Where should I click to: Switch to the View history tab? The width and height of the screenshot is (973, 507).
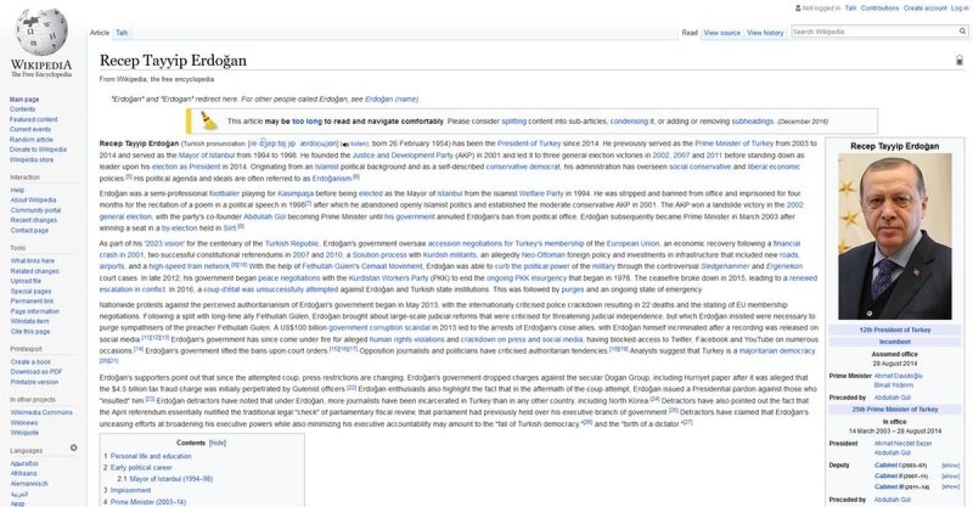click(765, 32)
